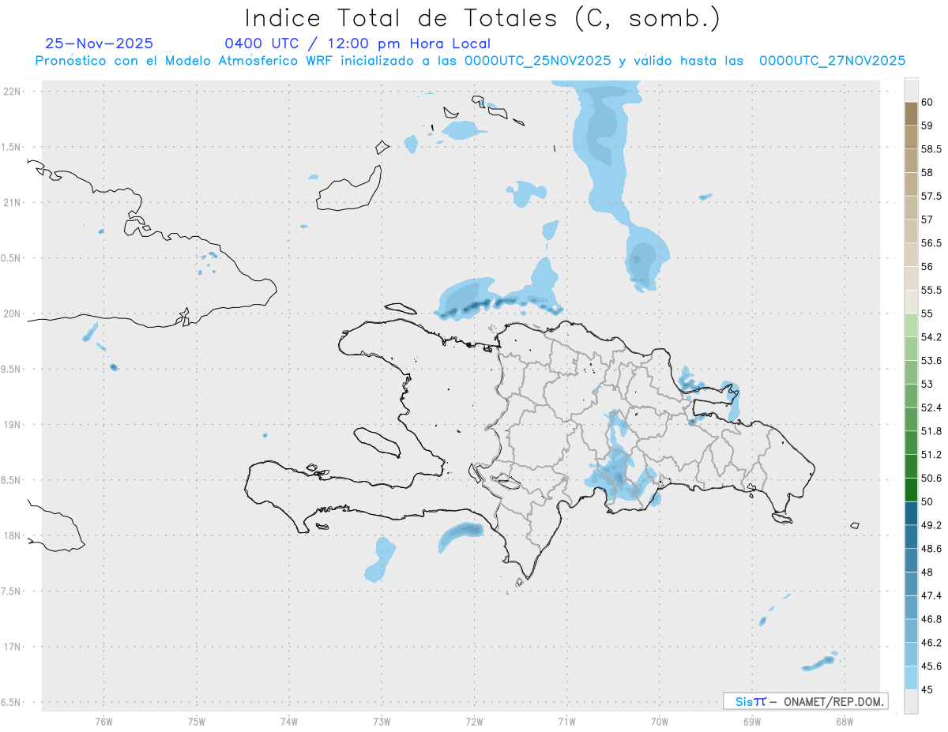The height and width of the screenshot is (732, 948).
Task: Click the "46.2" color scale label
Action: [931, 642]
